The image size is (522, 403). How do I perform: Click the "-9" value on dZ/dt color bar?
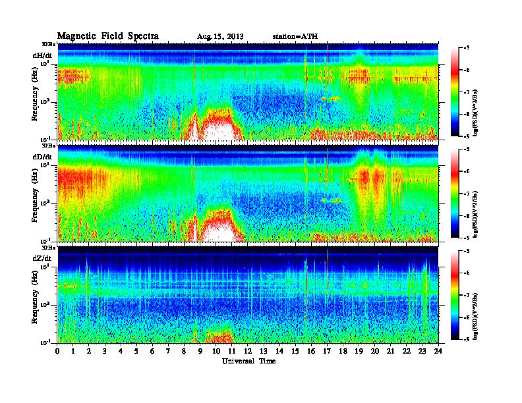click(467, 339)
